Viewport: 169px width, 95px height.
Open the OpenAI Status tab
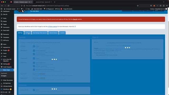[x=53, y=33]
